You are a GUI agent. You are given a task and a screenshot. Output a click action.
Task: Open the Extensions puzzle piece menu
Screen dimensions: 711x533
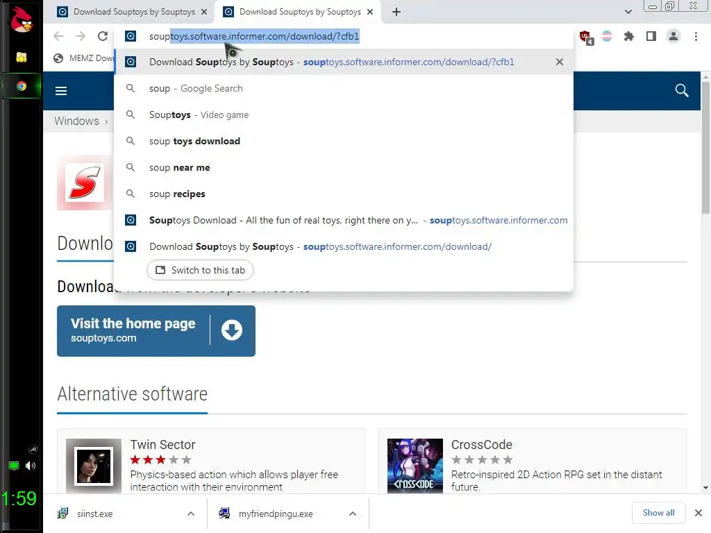(628, 36)
